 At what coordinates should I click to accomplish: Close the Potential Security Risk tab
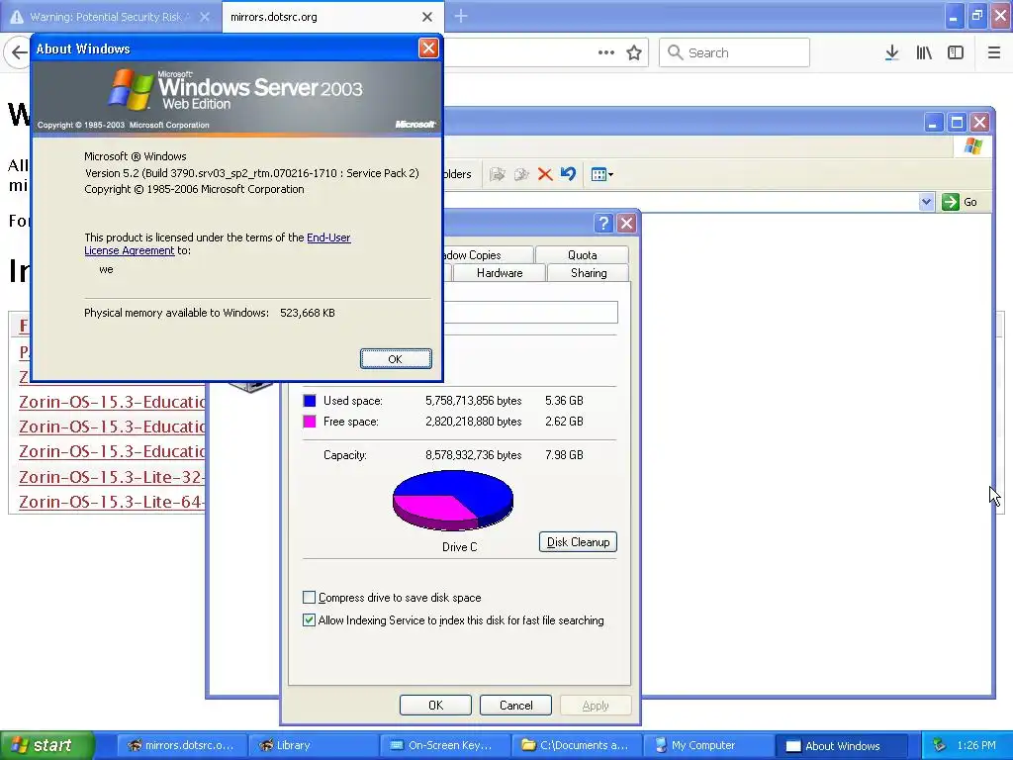tap(204, 17)
